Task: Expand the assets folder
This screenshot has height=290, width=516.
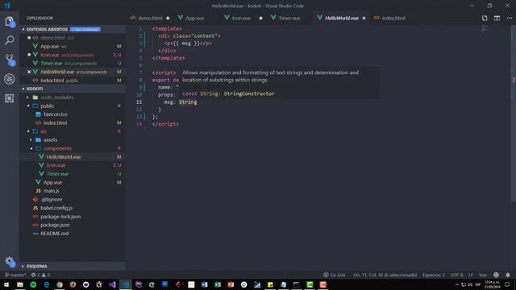Action: pyautogui.click(x=50, y=139)
